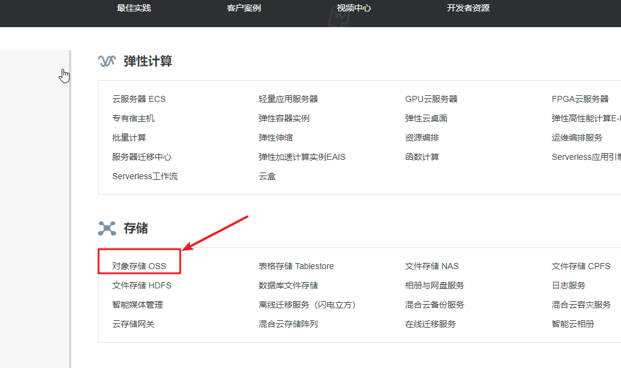Select 在线迁移服务 link

click(431, 325)
